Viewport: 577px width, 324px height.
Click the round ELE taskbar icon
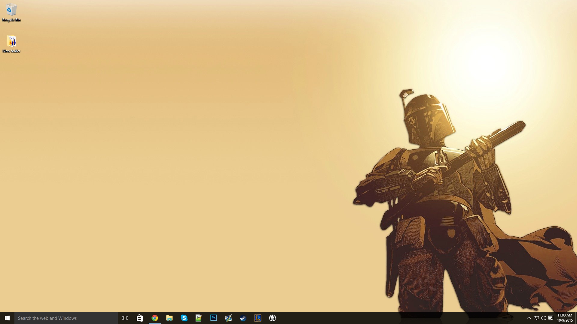coord(272,318)
